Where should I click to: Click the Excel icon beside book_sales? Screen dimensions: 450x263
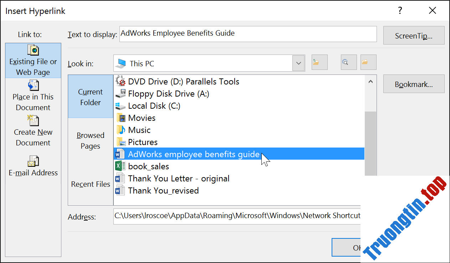(x=120, y=166)
